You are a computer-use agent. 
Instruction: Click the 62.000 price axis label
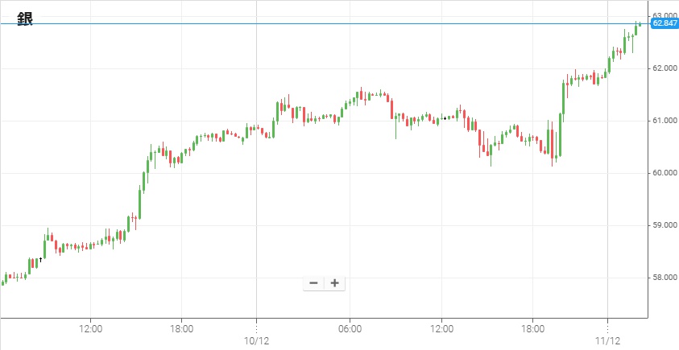point(664,68)
